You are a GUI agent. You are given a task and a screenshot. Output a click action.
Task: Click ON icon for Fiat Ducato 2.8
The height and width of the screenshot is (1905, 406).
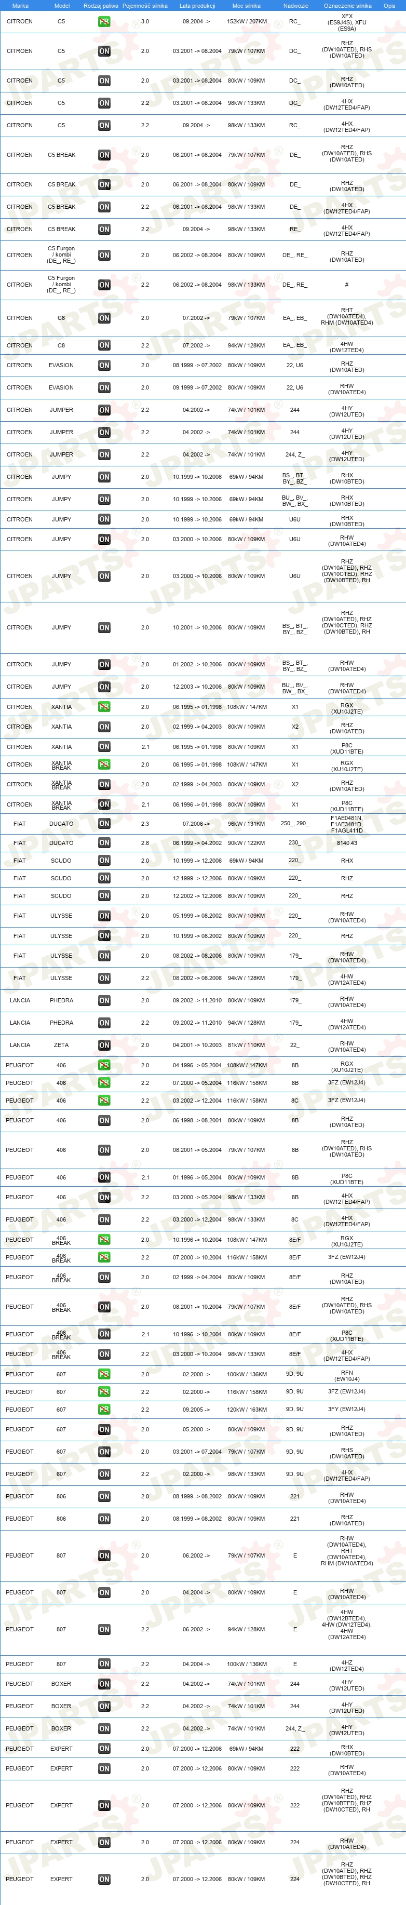(104, 843)
